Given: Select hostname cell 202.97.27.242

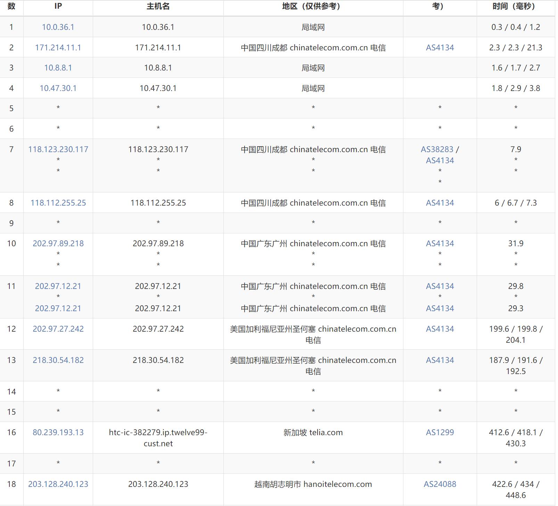Looking at the screenshot, I should (158, 329).
